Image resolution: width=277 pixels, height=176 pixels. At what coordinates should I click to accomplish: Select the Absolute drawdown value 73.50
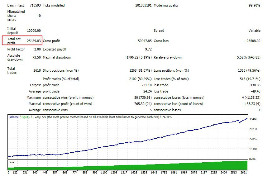point(36,57)
